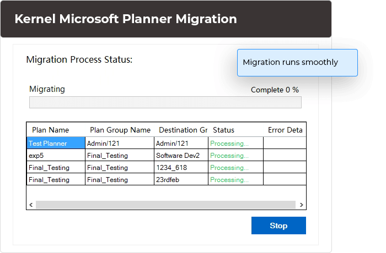Select the Plan Group Name column header
Image resolution: width=386 pixels, height=253 pixels.
pyautogui.click(x=120, y=130)
